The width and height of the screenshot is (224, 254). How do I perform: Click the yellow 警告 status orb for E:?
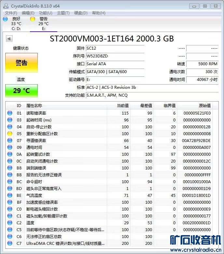pos(33,19)
